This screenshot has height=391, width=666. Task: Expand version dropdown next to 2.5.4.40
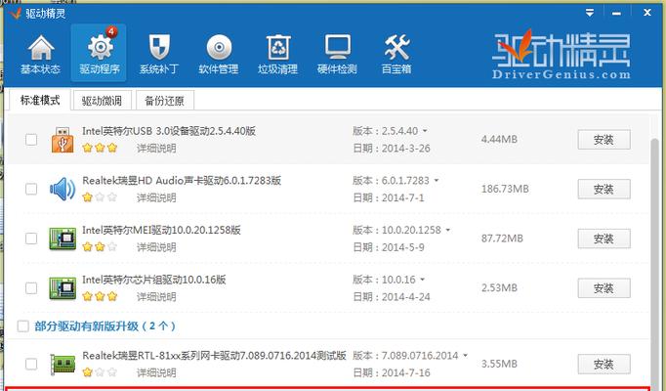[425, 131]
